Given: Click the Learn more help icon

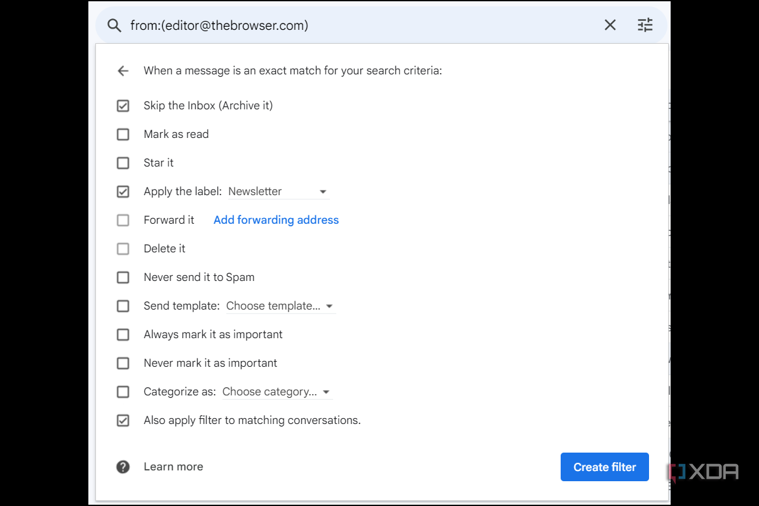Looking at the screenshot, I should tap(123, 467).
